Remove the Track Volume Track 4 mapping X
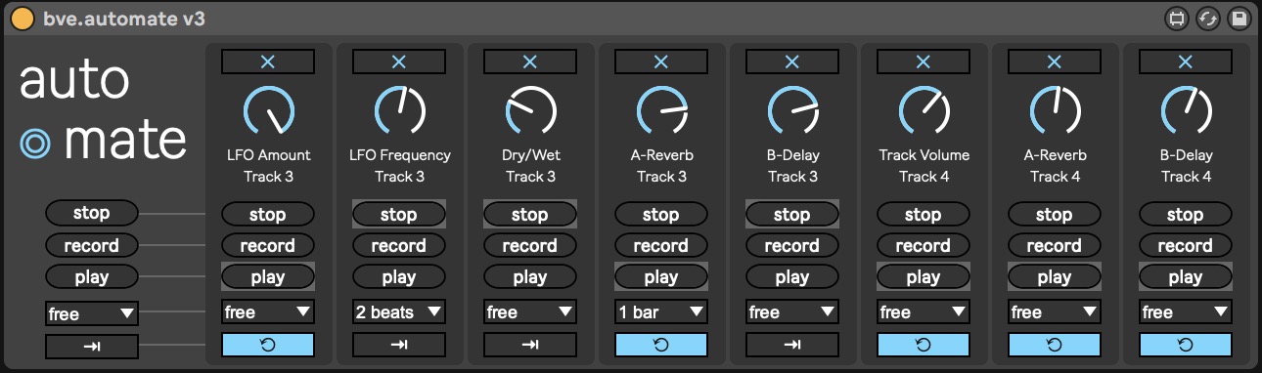Screen dimensions: 1262x373 click(924, 62)
